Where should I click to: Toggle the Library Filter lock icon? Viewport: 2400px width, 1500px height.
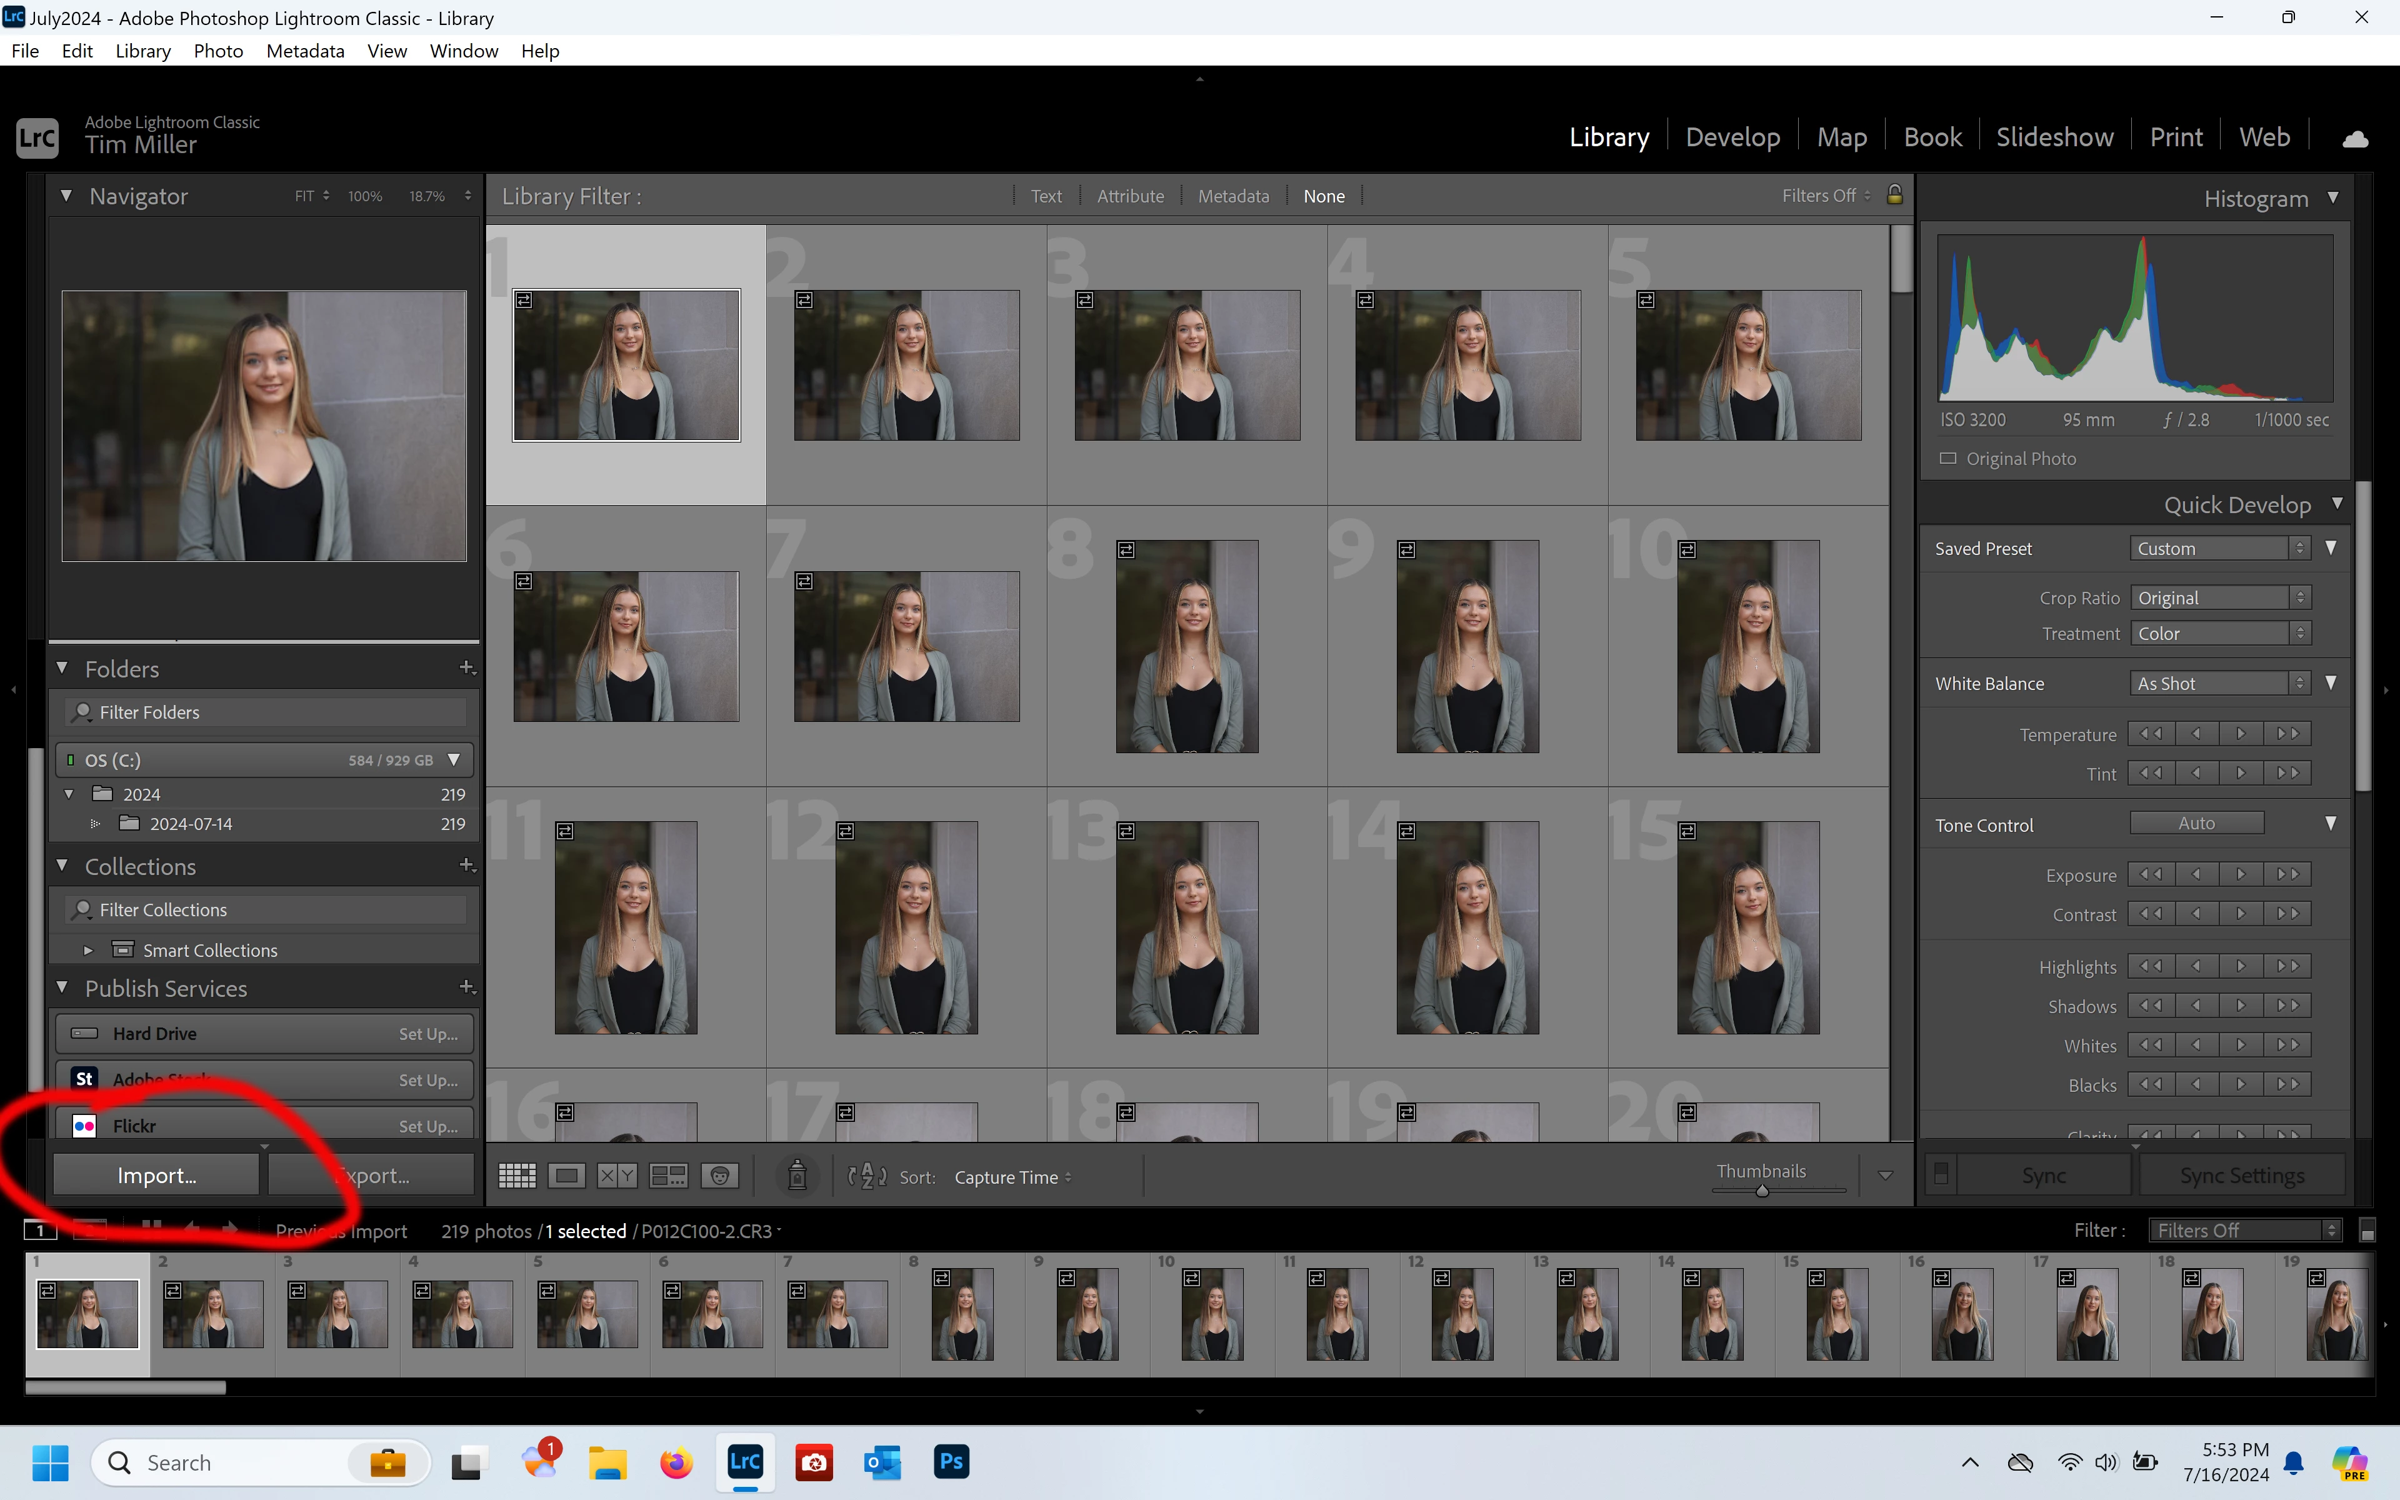click(1894, 194)
